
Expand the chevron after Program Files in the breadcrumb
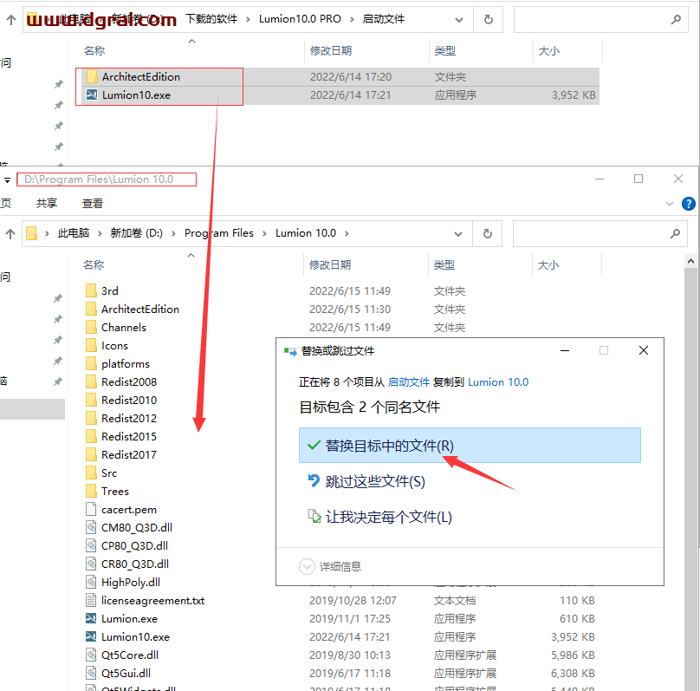point(265,233)
